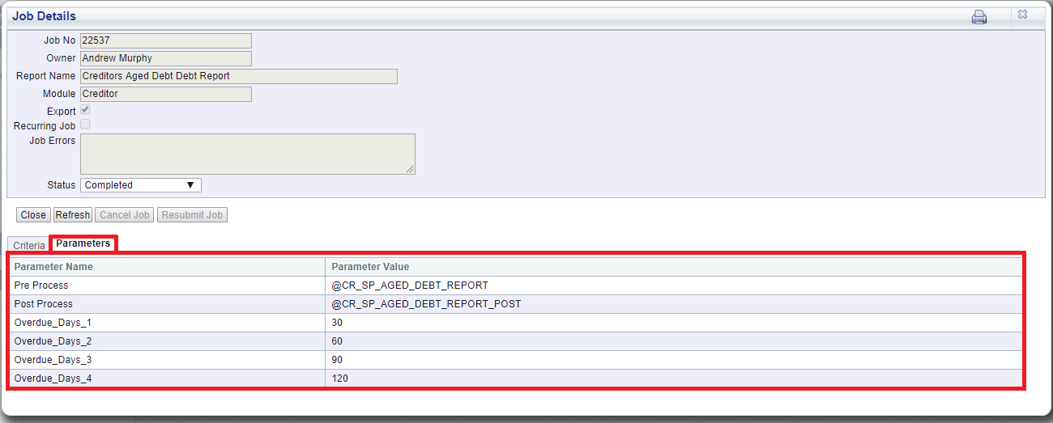This screenshot has height=423, width=1053.
Task: Print the Job Details using printer icon
Action: click(x=979, y=17)
